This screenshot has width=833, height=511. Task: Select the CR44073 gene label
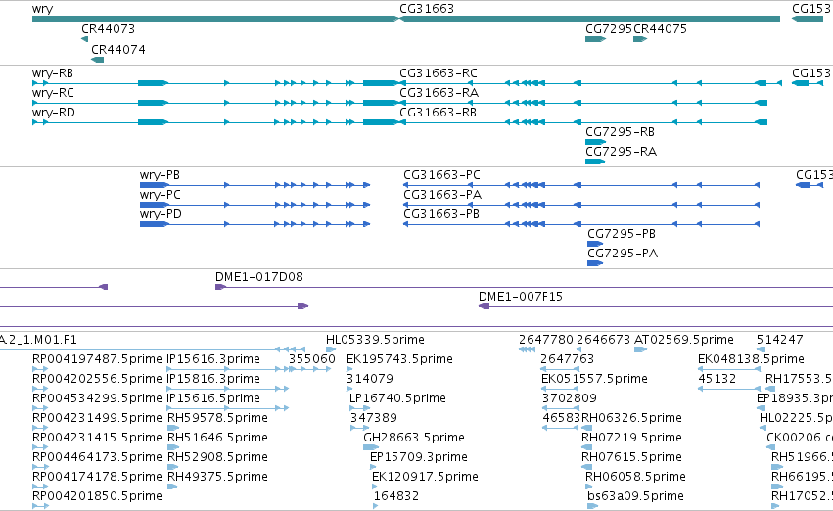108,29
